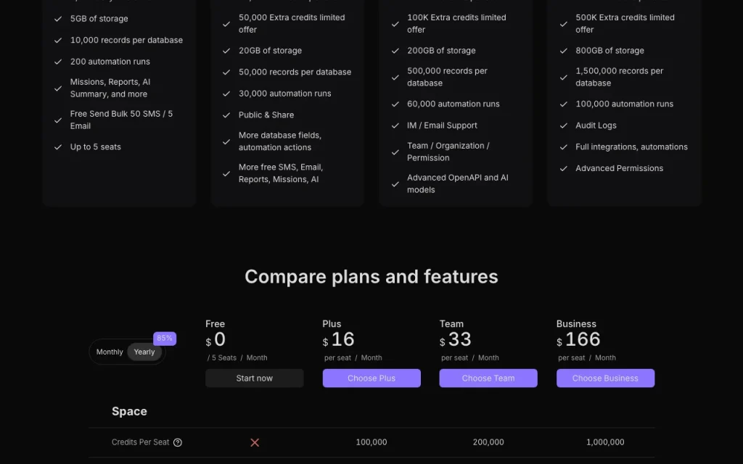The height and width of the screenshot is (464, 743).
Task: Click checkmark beside 200 automation runs
Action: point(58,62)
